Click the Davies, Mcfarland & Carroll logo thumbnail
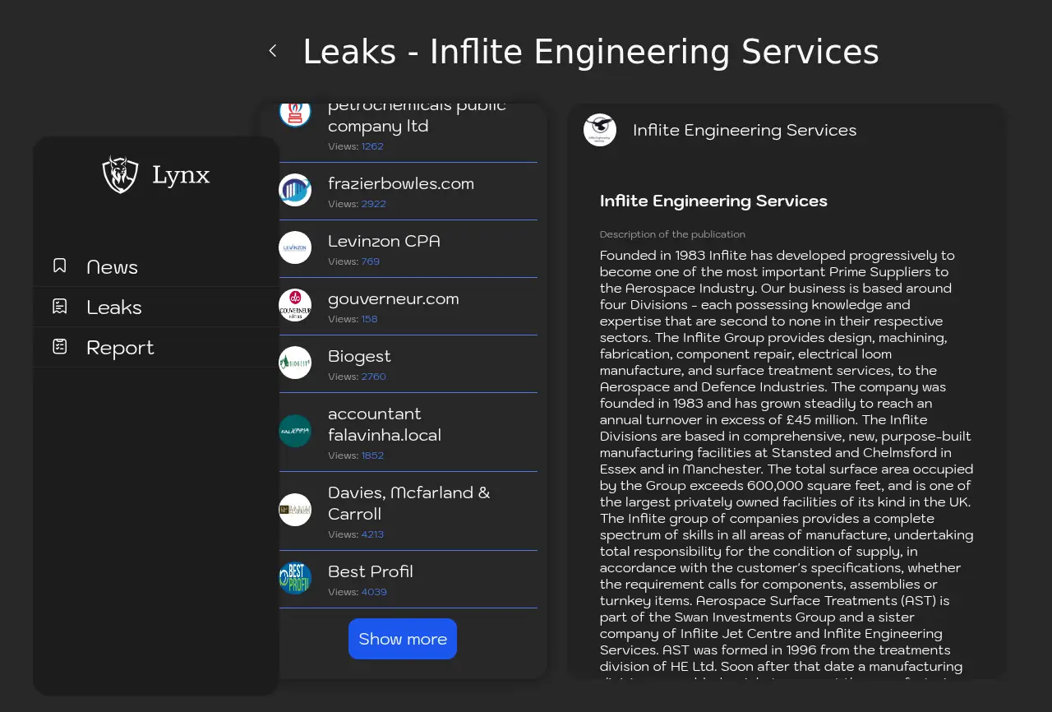Viewport: 1052px width, 712px height. [x=295, y=510]
